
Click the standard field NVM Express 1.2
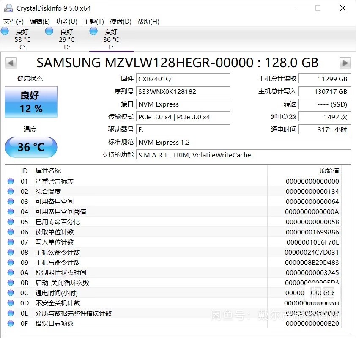pyautogui.click(x=244, y=143)
